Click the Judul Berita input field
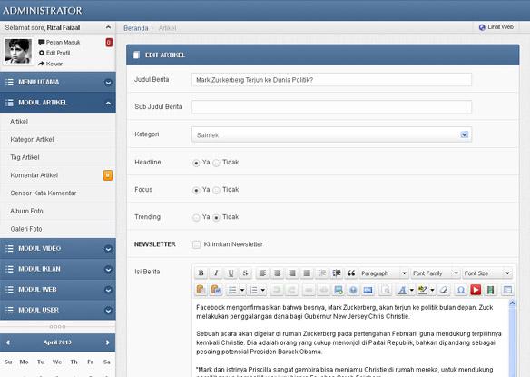The width and height of the screenshot is (530, 377). click(331, 80)
